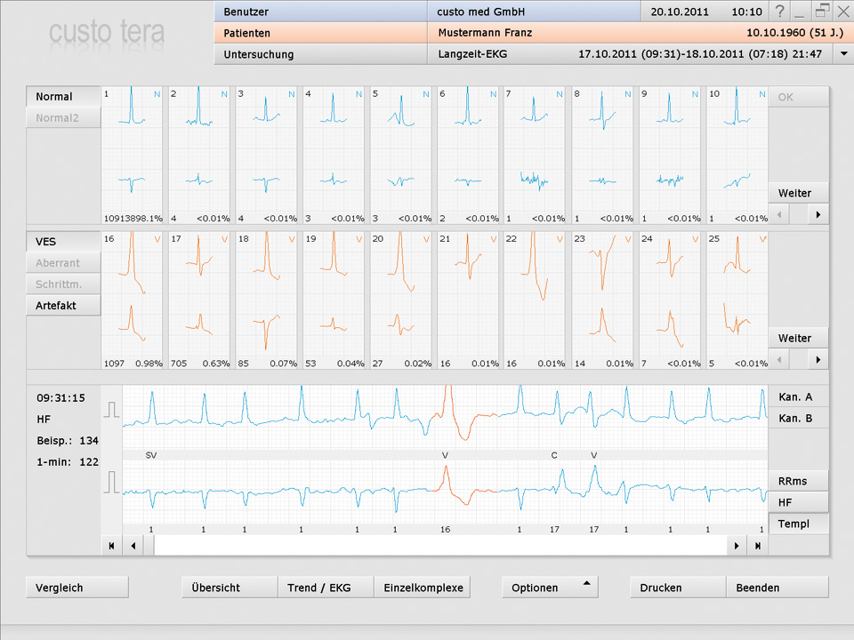
Task: Step ECG strip forward with right arrow
Action: click(736, 546)
